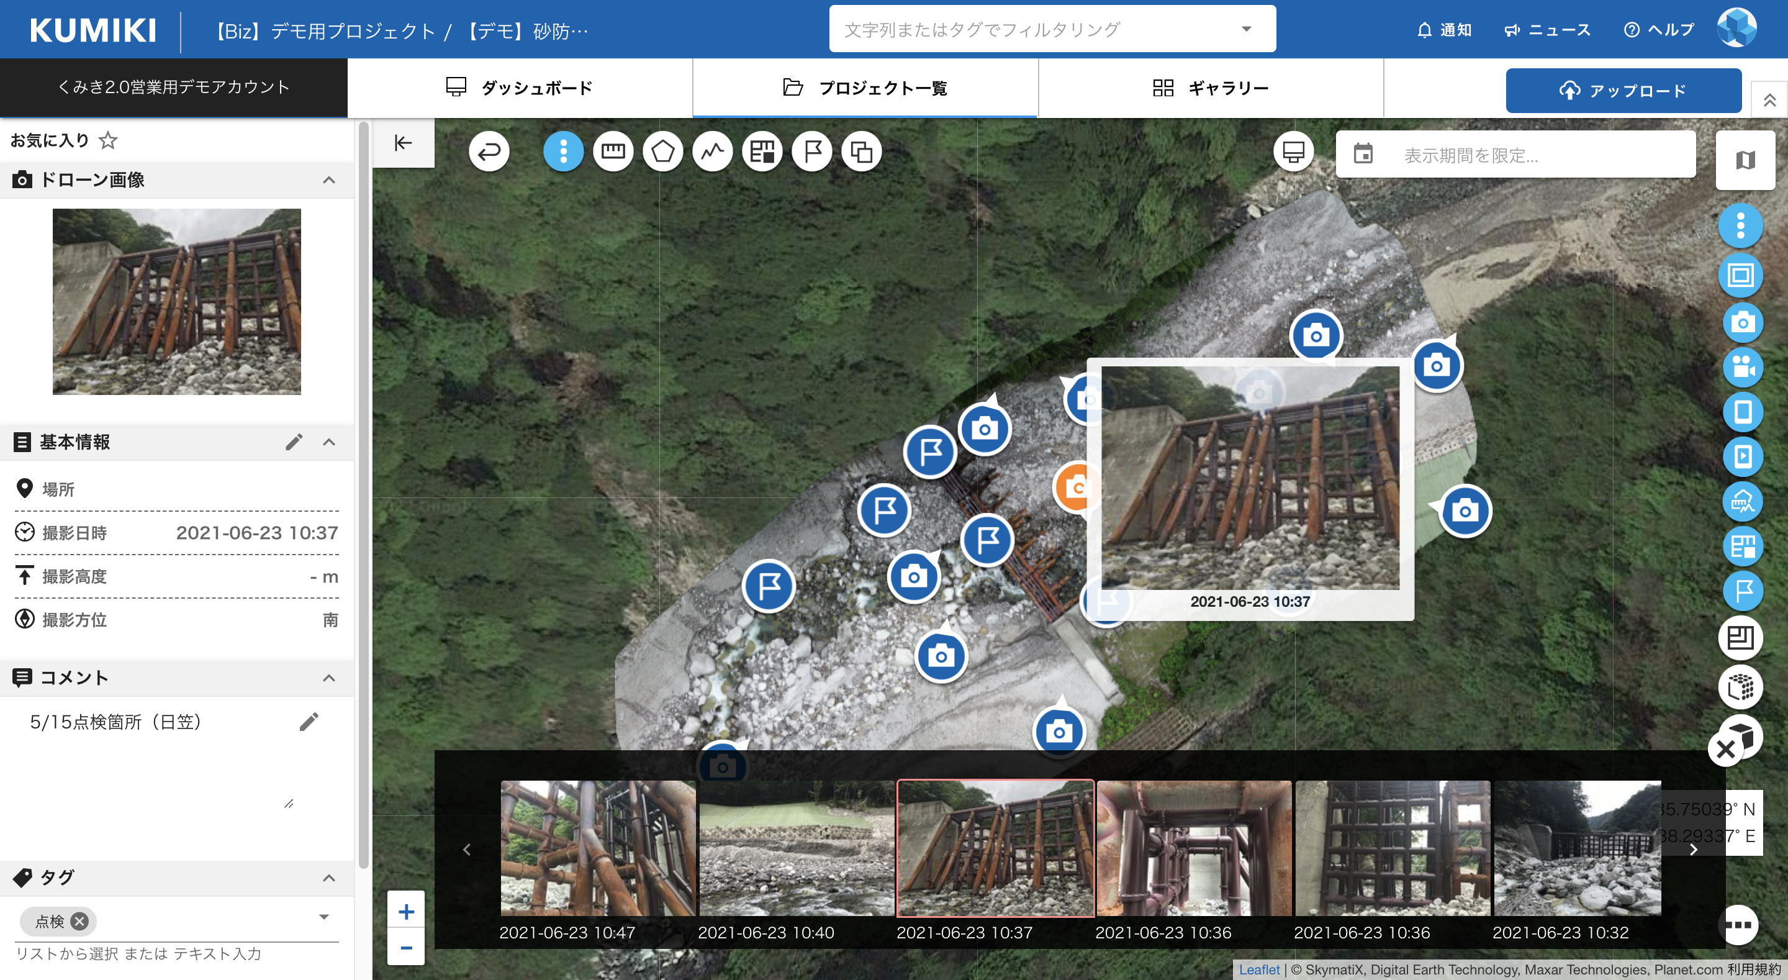1788x980 pixels.
Task: Click the アップロード button
Action: (x=1623, y=91)
